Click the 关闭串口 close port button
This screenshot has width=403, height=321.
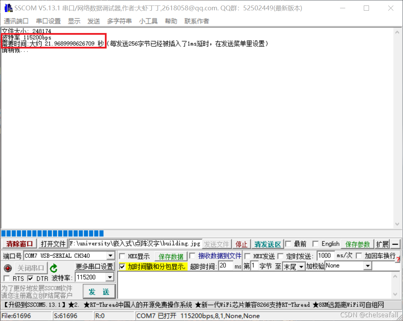[x=31, y=268]
